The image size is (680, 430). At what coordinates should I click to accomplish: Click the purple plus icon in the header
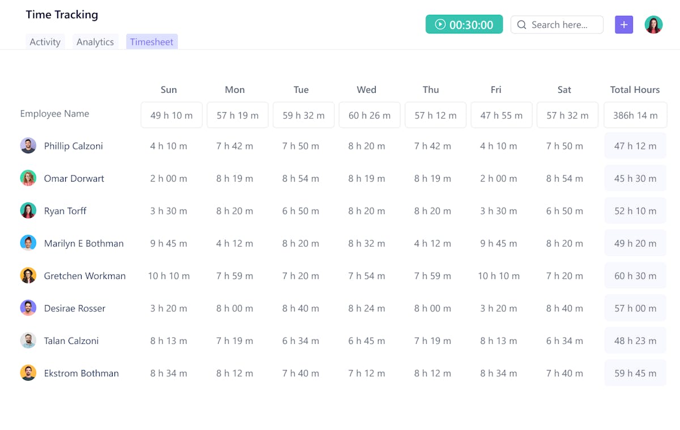[624, 24]
